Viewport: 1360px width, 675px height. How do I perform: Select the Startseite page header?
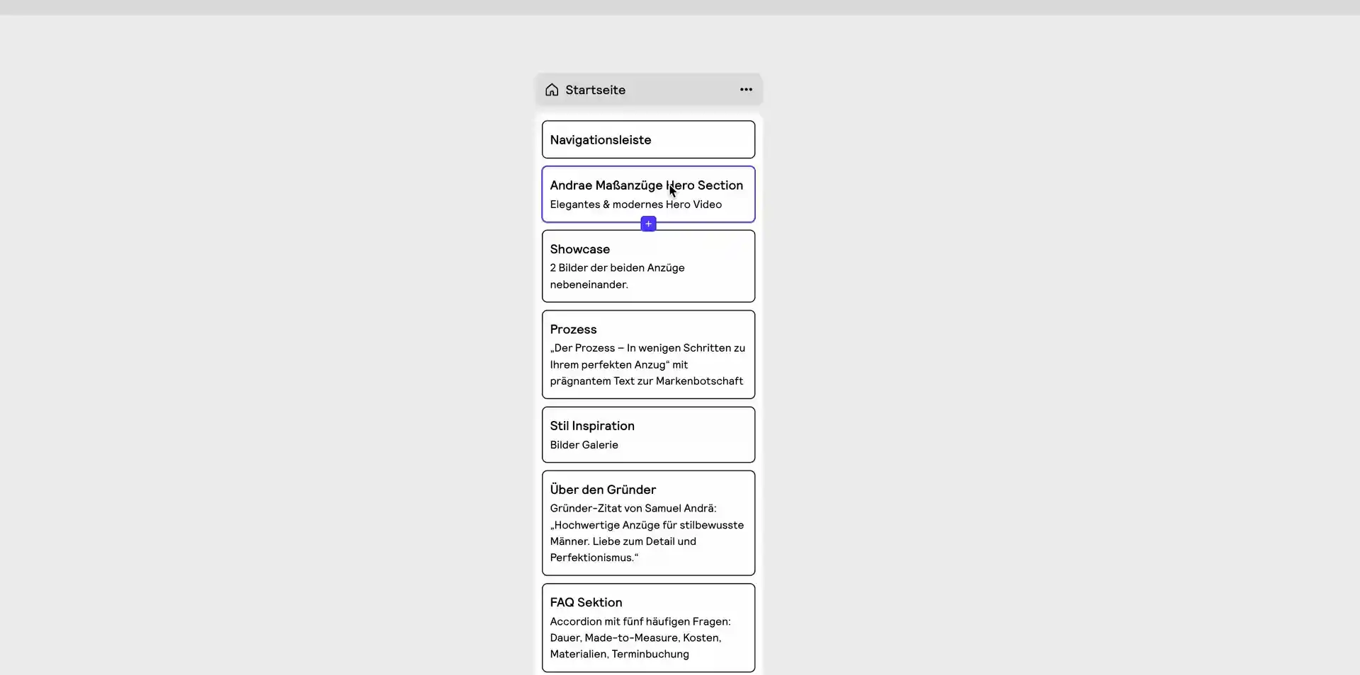point(648,89)
